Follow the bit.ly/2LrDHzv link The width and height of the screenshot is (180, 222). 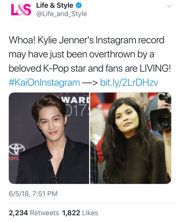coord(129,83)
